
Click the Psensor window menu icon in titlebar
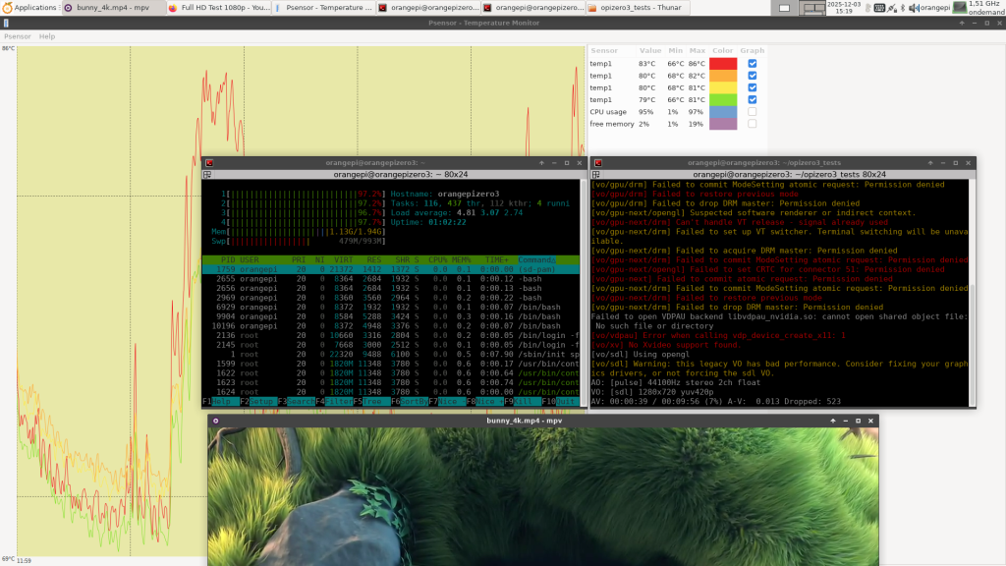(8, 23)
